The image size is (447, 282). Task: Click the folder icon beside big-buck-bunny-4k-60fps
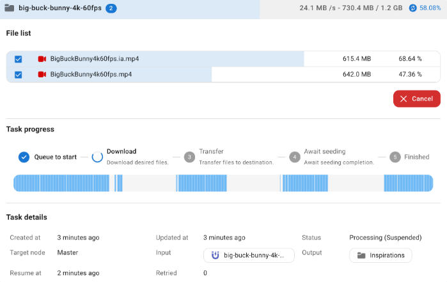coord(9,8)
